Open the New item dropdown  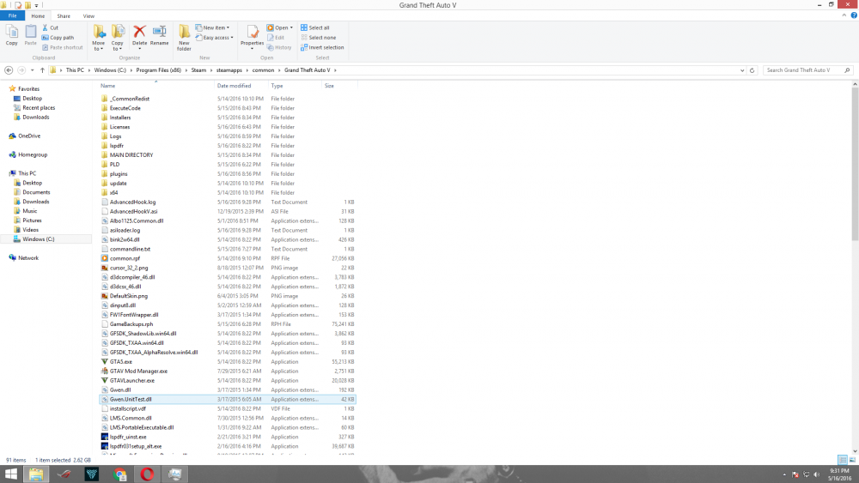pyautogui.click(x=212, y=27)
